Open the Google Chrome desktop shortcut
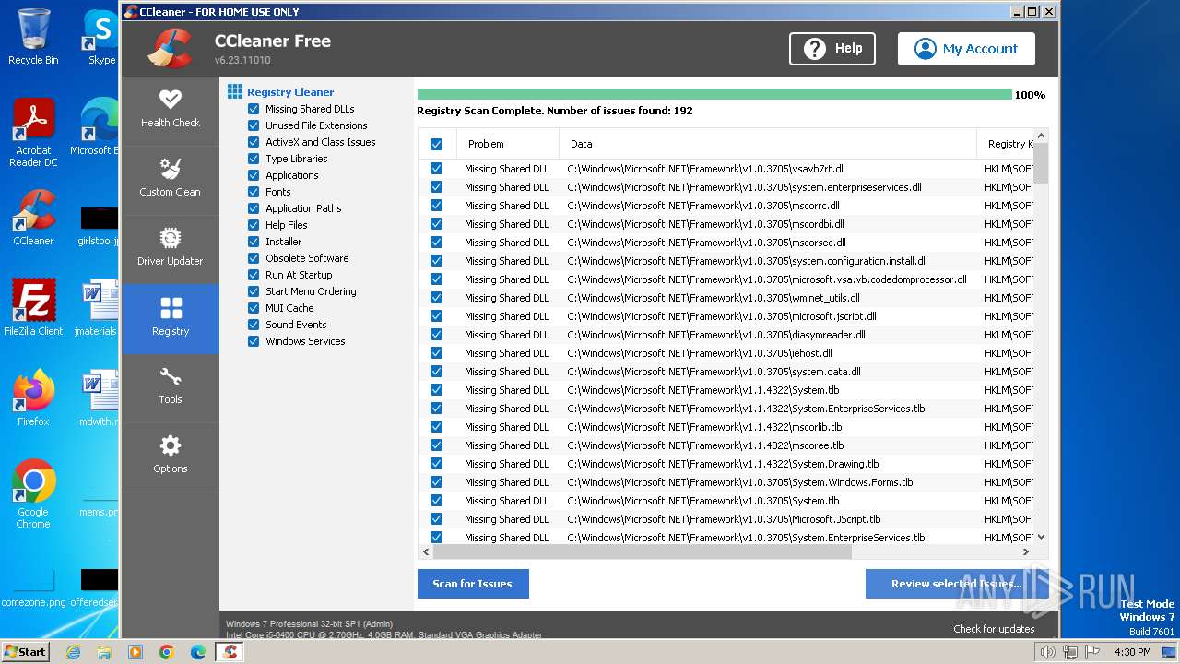This screenshot has width=1180, height=664. tap(33, 494)
